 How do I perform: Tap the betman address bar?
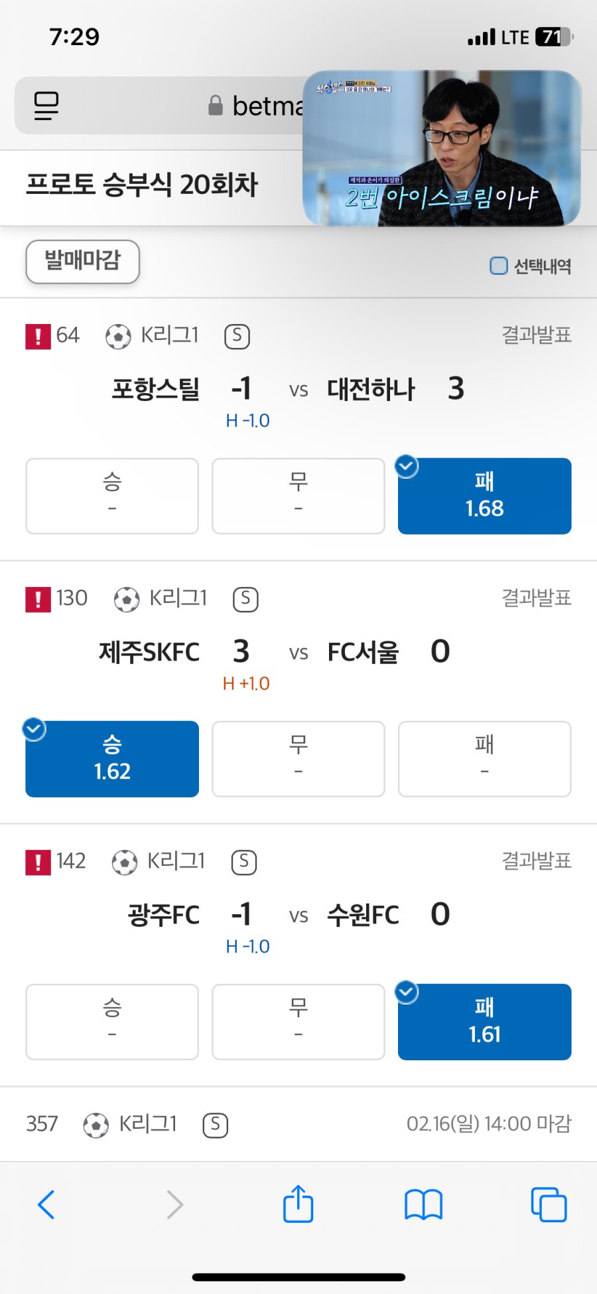pos(159,106)
